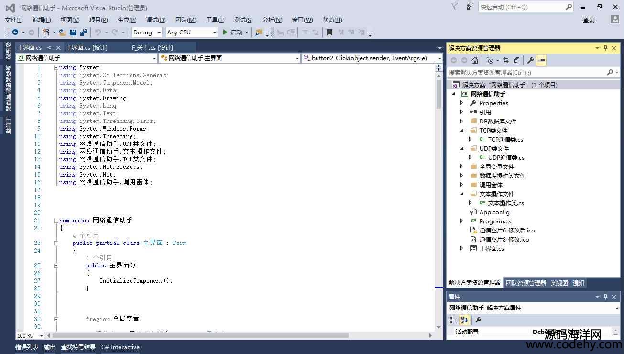Switch to the F_关于.cs [设计] tab
This screenshot has width=624, height=354.
coord(153,48)
